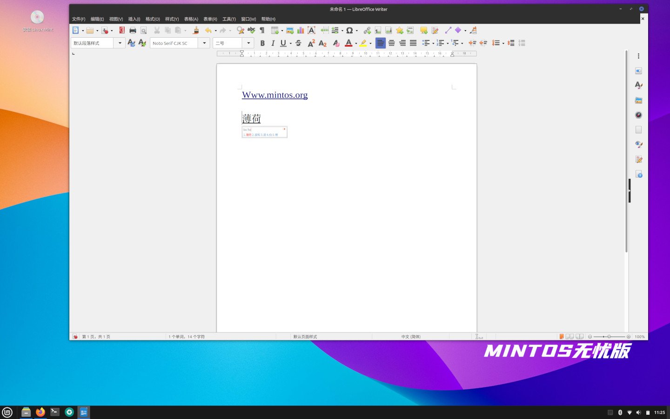Open the 插入(I) menu
The height and width of the screenshot is (419, 670).
[x=134, y=19]
